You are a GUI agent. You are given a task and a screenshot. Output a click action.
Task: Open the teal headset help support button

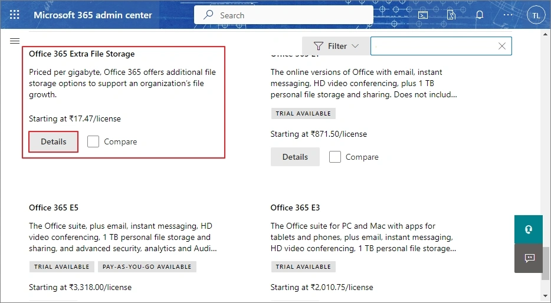coord(529,229)
